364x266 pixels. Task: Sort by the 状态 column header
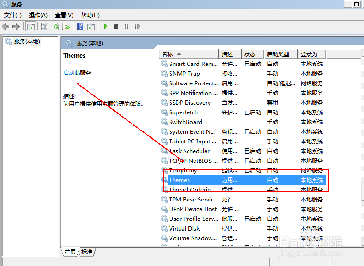[x=253, y=54]
